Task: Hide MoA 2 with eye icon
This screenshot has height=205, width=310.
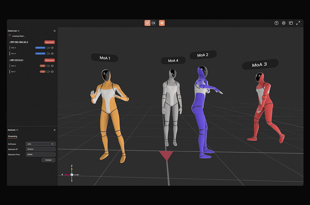Action: point(52,66)
